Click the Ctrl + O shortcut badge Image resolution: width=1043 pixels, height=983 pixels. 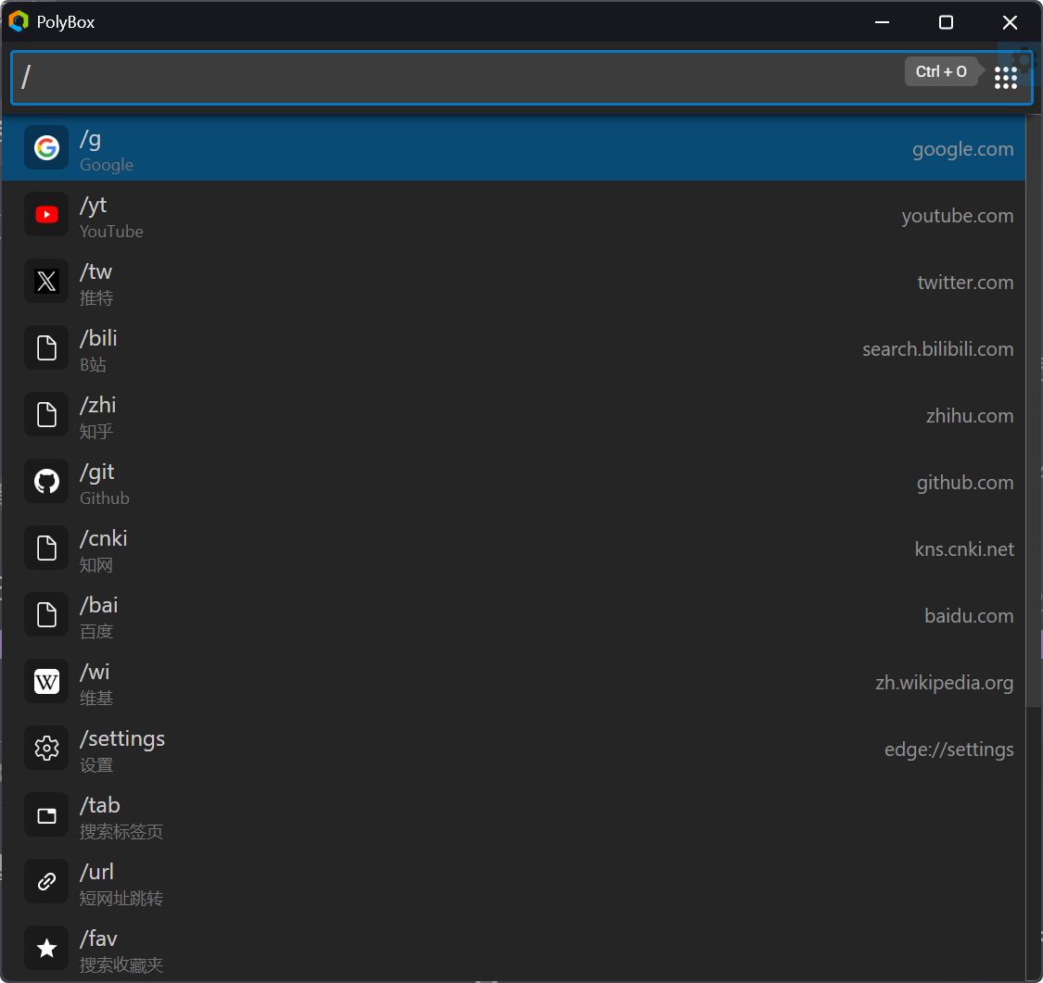pyautogui.click(x=941, y=71)
